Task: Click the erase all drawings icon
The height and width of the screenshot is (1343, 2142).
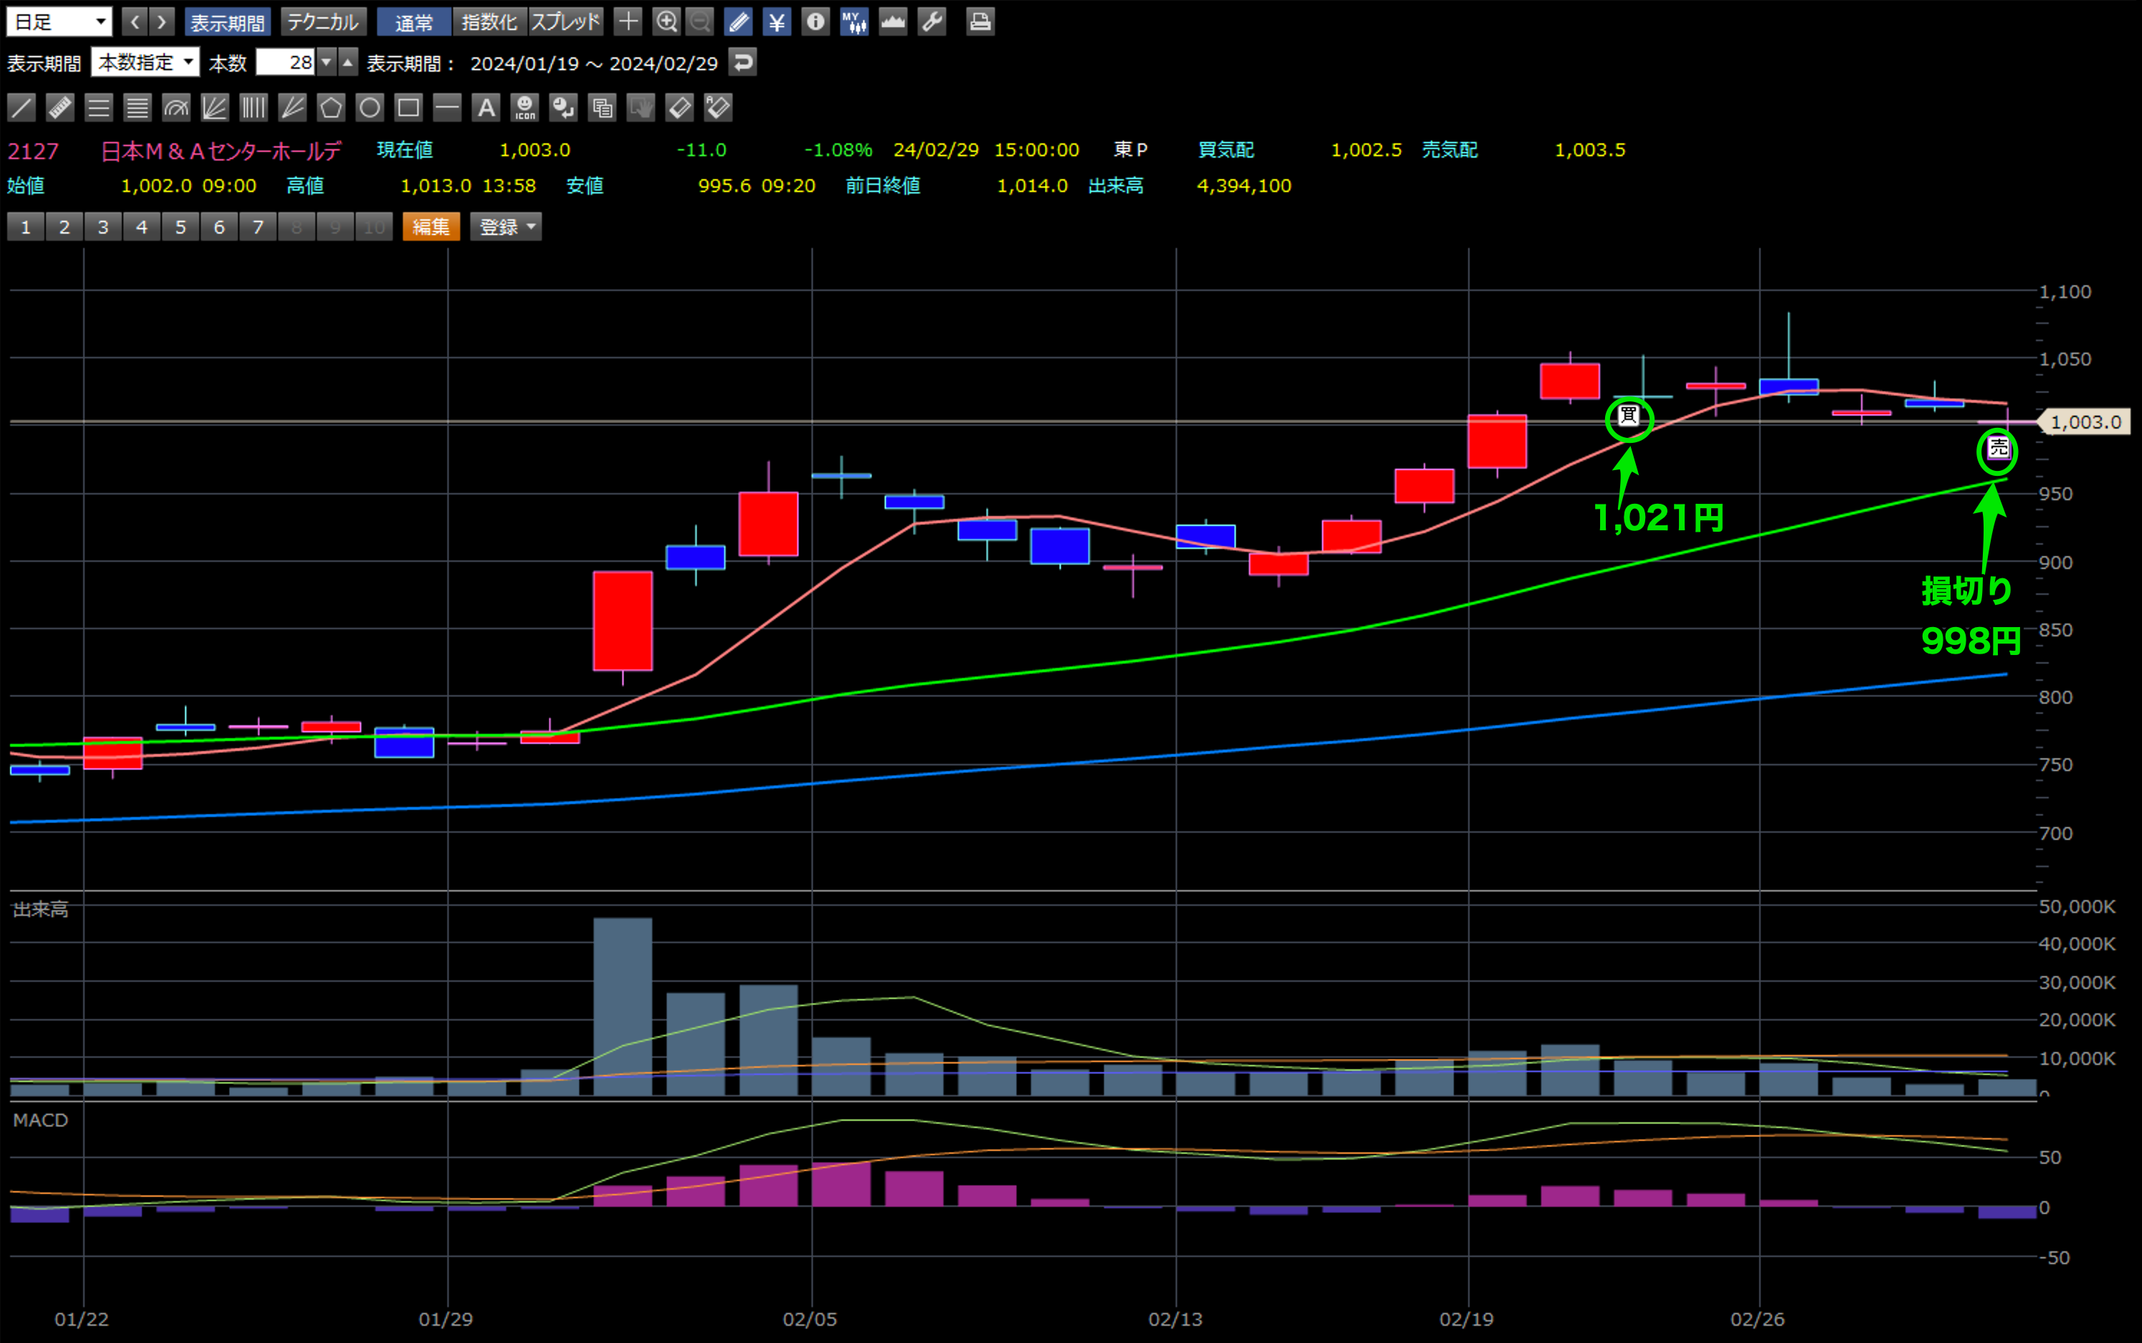Action: click(x=718, y=108)
